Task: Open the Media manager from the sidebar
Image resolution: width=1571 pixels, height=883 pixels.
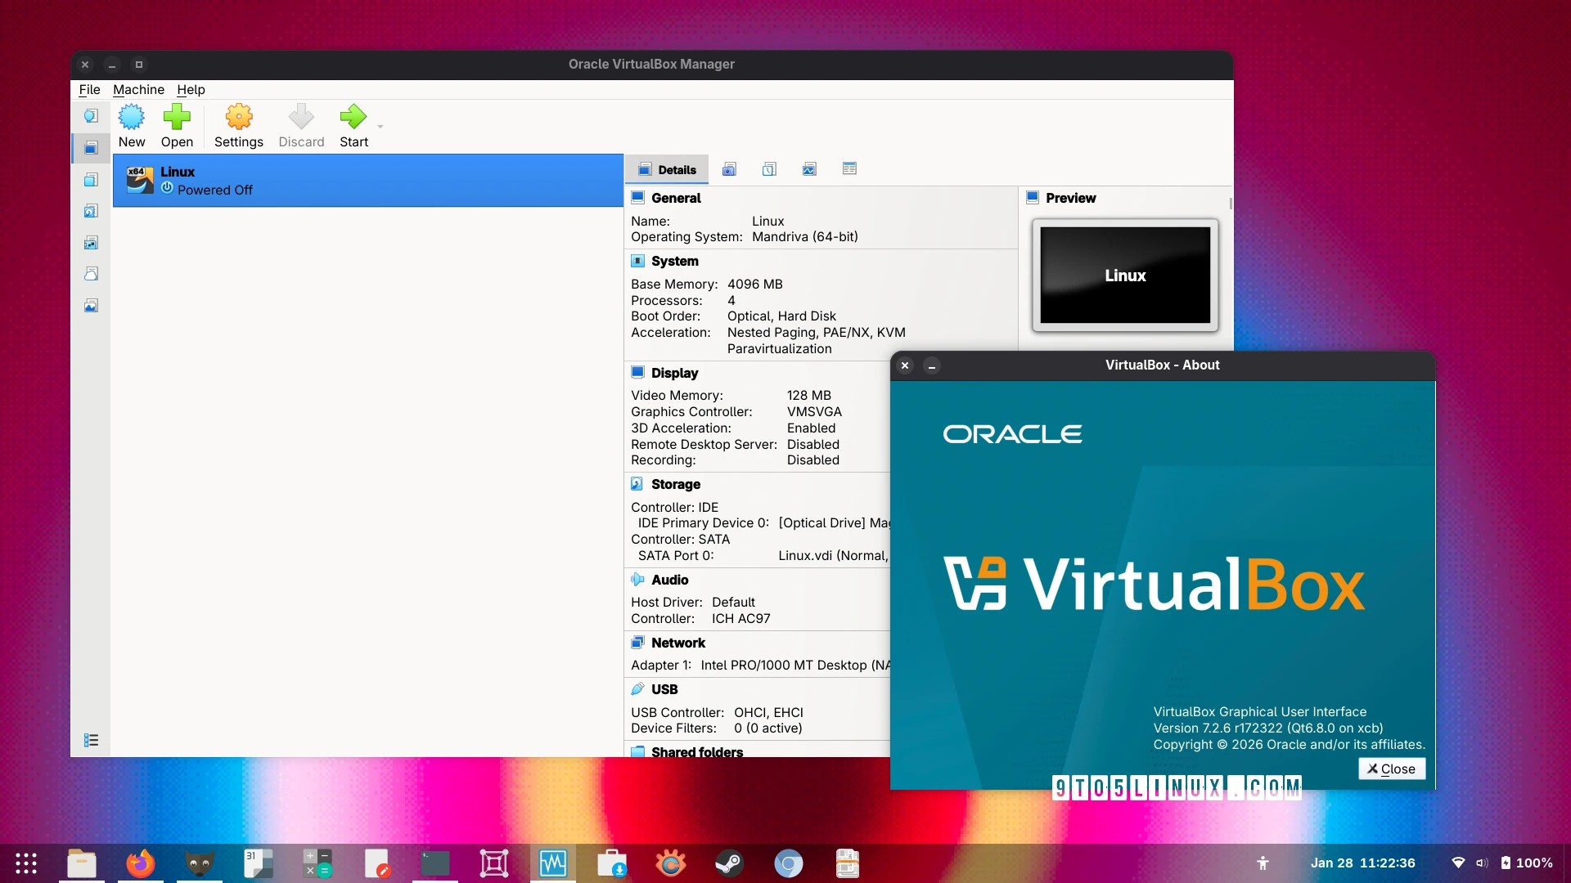Action: coord(90,210)
